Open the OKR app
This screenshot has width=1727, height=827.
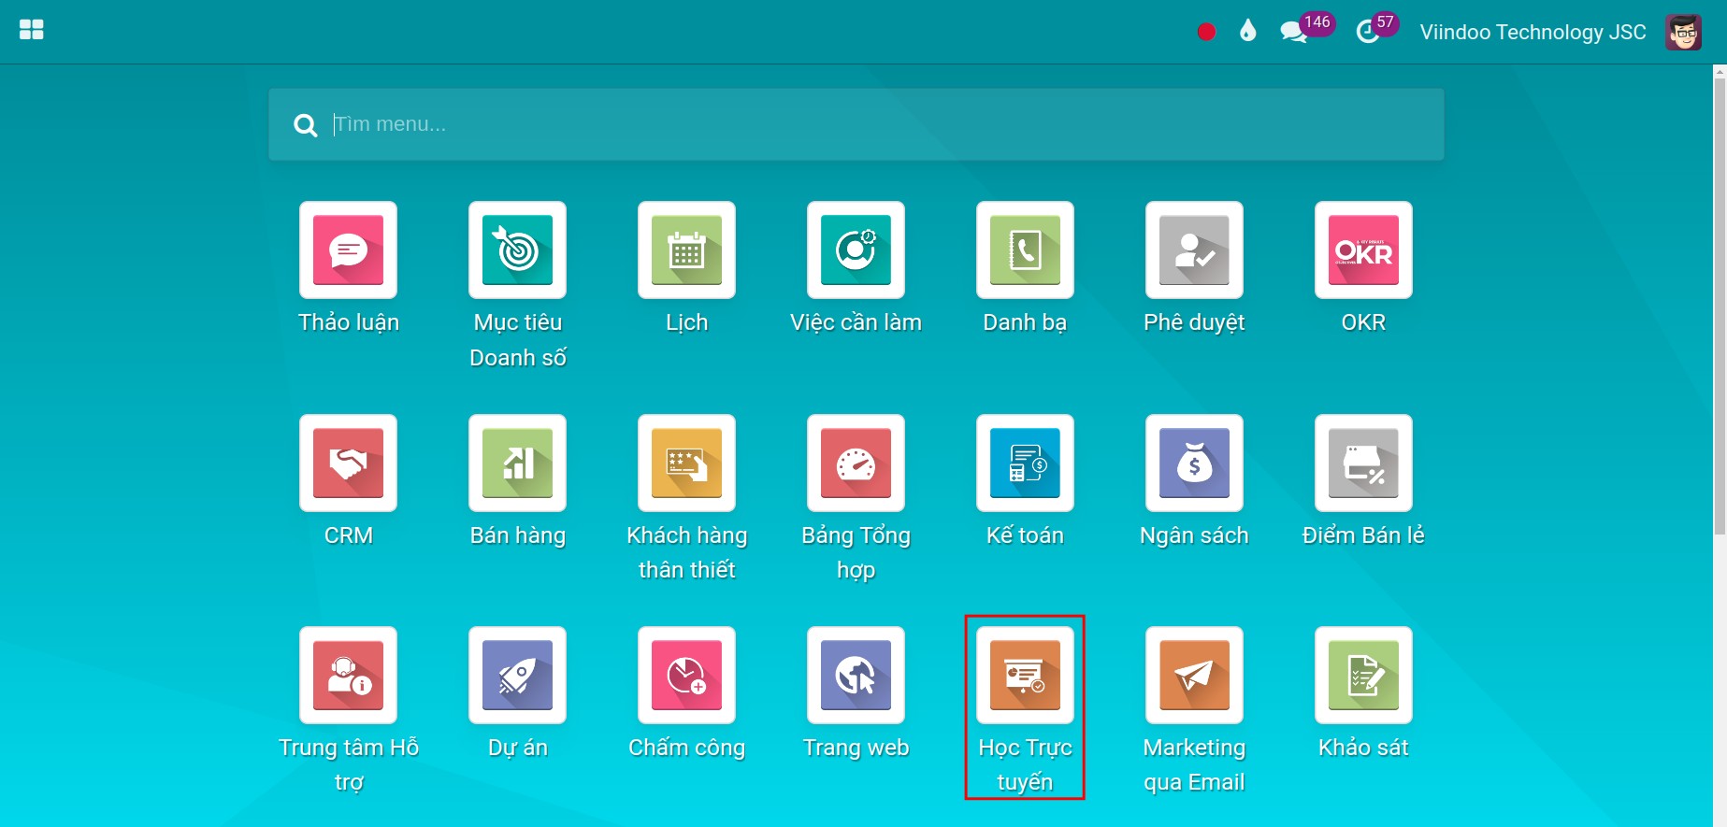tap(1363, 250)
